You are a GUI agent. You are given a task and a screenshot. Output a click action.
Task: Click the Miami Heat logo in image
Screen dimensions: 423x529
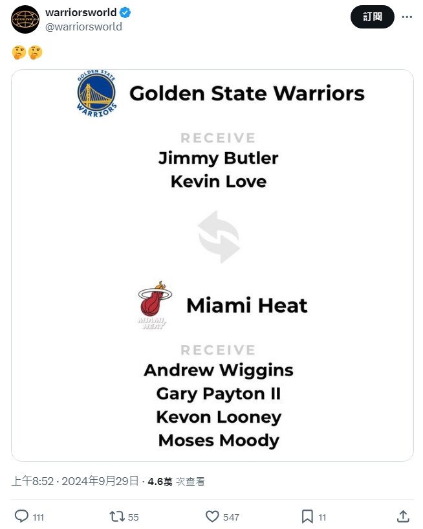(154, 305)
